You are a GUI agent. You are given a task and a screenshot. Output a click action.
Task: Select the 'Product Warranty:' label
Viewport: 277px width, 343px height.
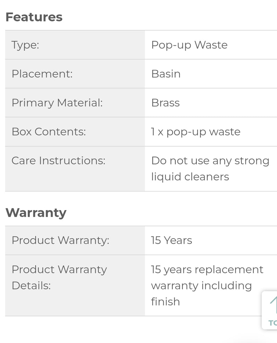click(x=60, y=241)
